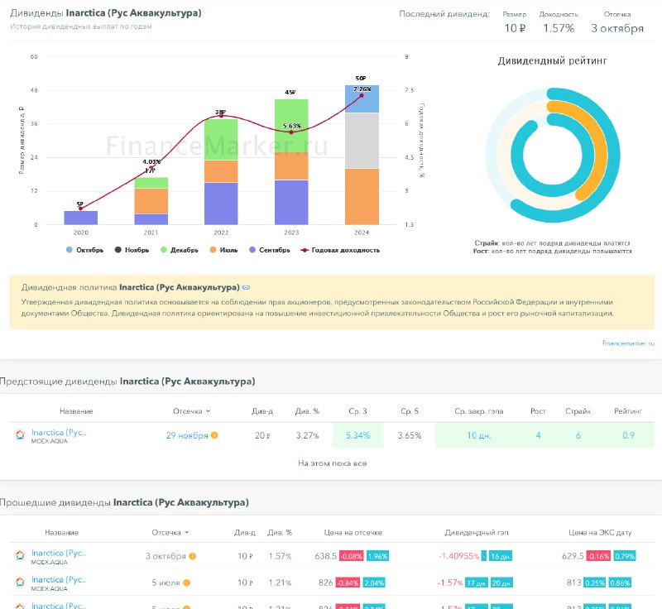Open the Отсечка sort dropdown in past dividends
The image size is (662, 609).
tap(170, 533)
